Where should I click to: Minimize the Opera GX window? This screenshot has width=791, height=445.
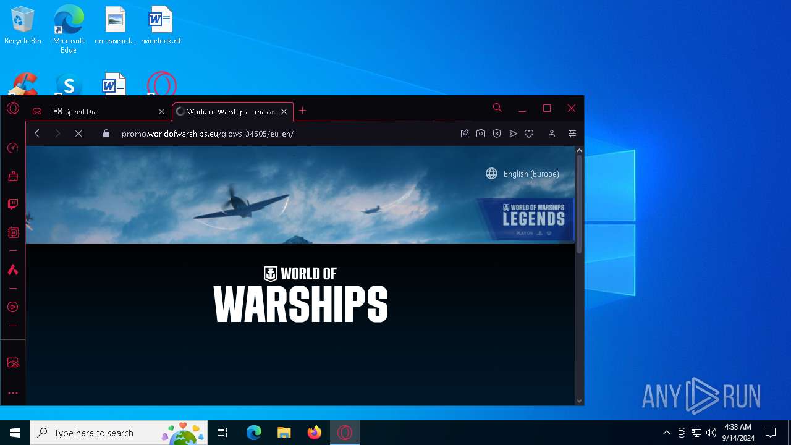(522, 108)
